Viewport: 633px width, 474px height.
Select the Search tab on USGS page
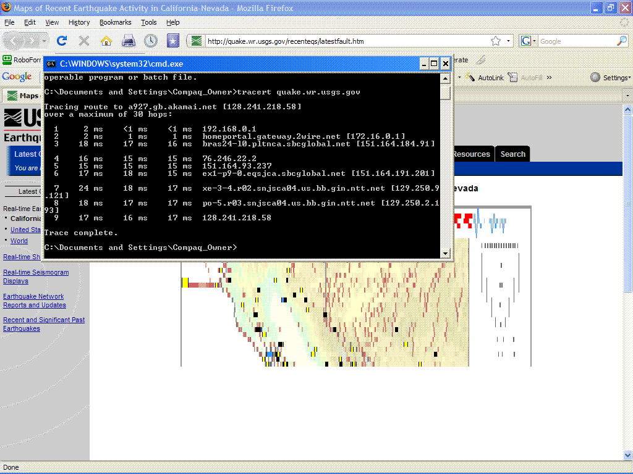click(512, 154)
